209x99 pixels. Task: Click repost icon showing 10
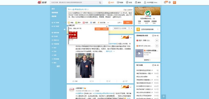pyautogui.click(x=92, y=81)
